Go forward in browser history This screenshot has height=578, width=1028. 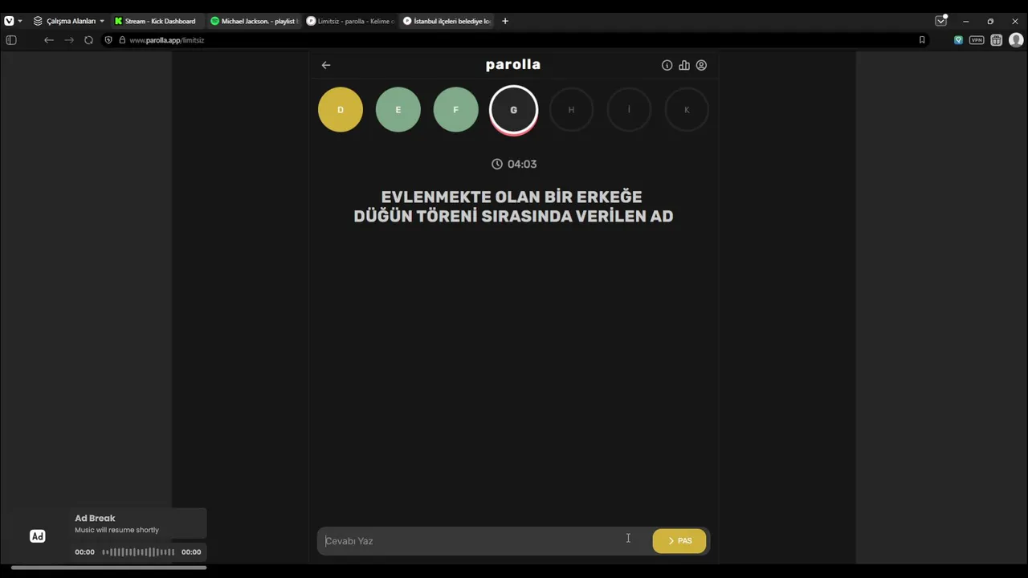tap(69, 40)
